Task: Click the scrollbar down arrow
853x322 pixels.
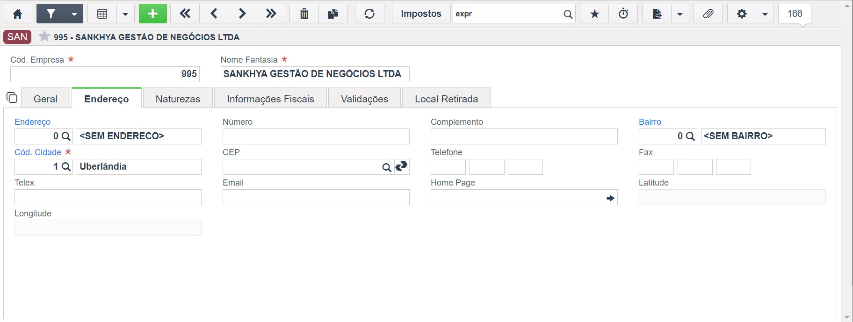Action: tap(847, 317)
